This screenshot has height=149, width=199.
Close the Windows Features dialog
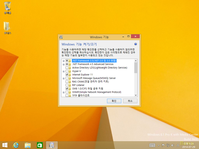click(x=135, y=37)
